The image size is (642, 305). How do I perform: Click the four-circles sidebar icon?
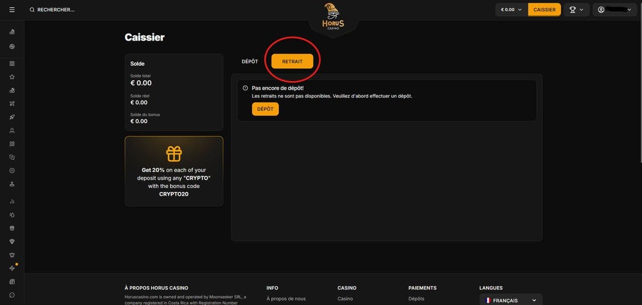tap(12, 144)
